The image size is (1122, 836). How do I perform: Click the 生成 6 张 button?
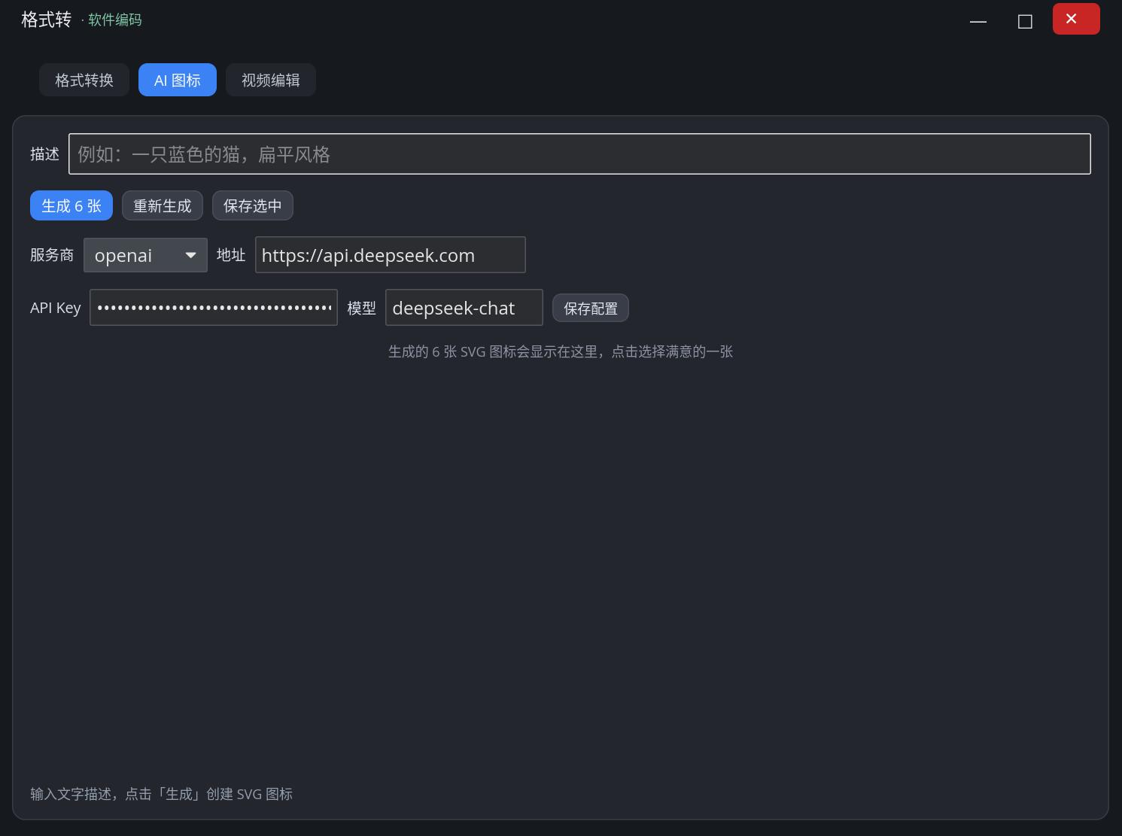tap(71, 205)
